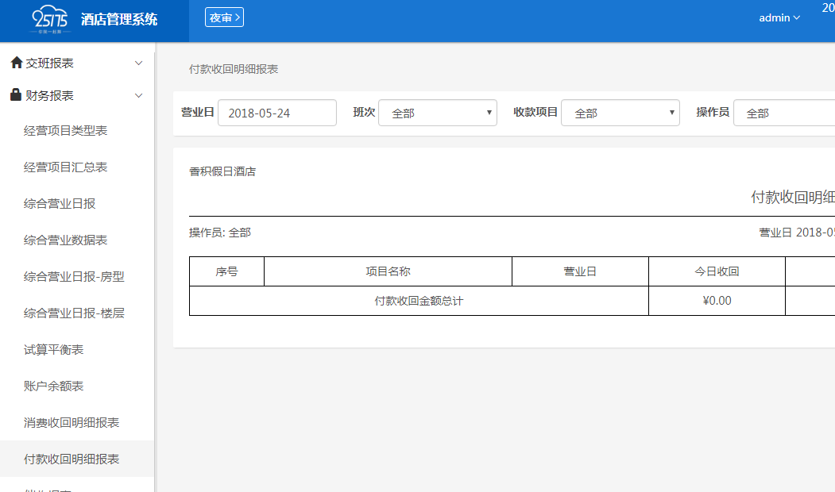
Task: Go to 账户余额表 report
Action: tap(54, 386)
